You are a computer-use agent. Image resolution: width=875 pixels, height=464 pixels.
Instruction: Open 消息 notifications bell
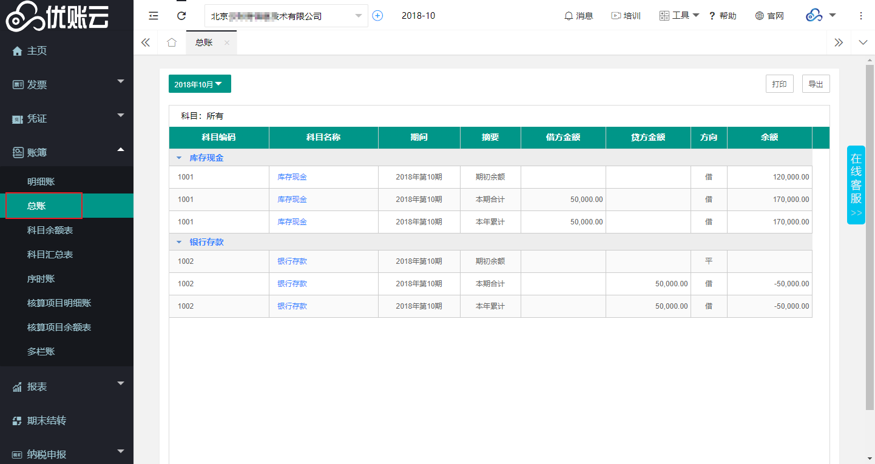578,16
